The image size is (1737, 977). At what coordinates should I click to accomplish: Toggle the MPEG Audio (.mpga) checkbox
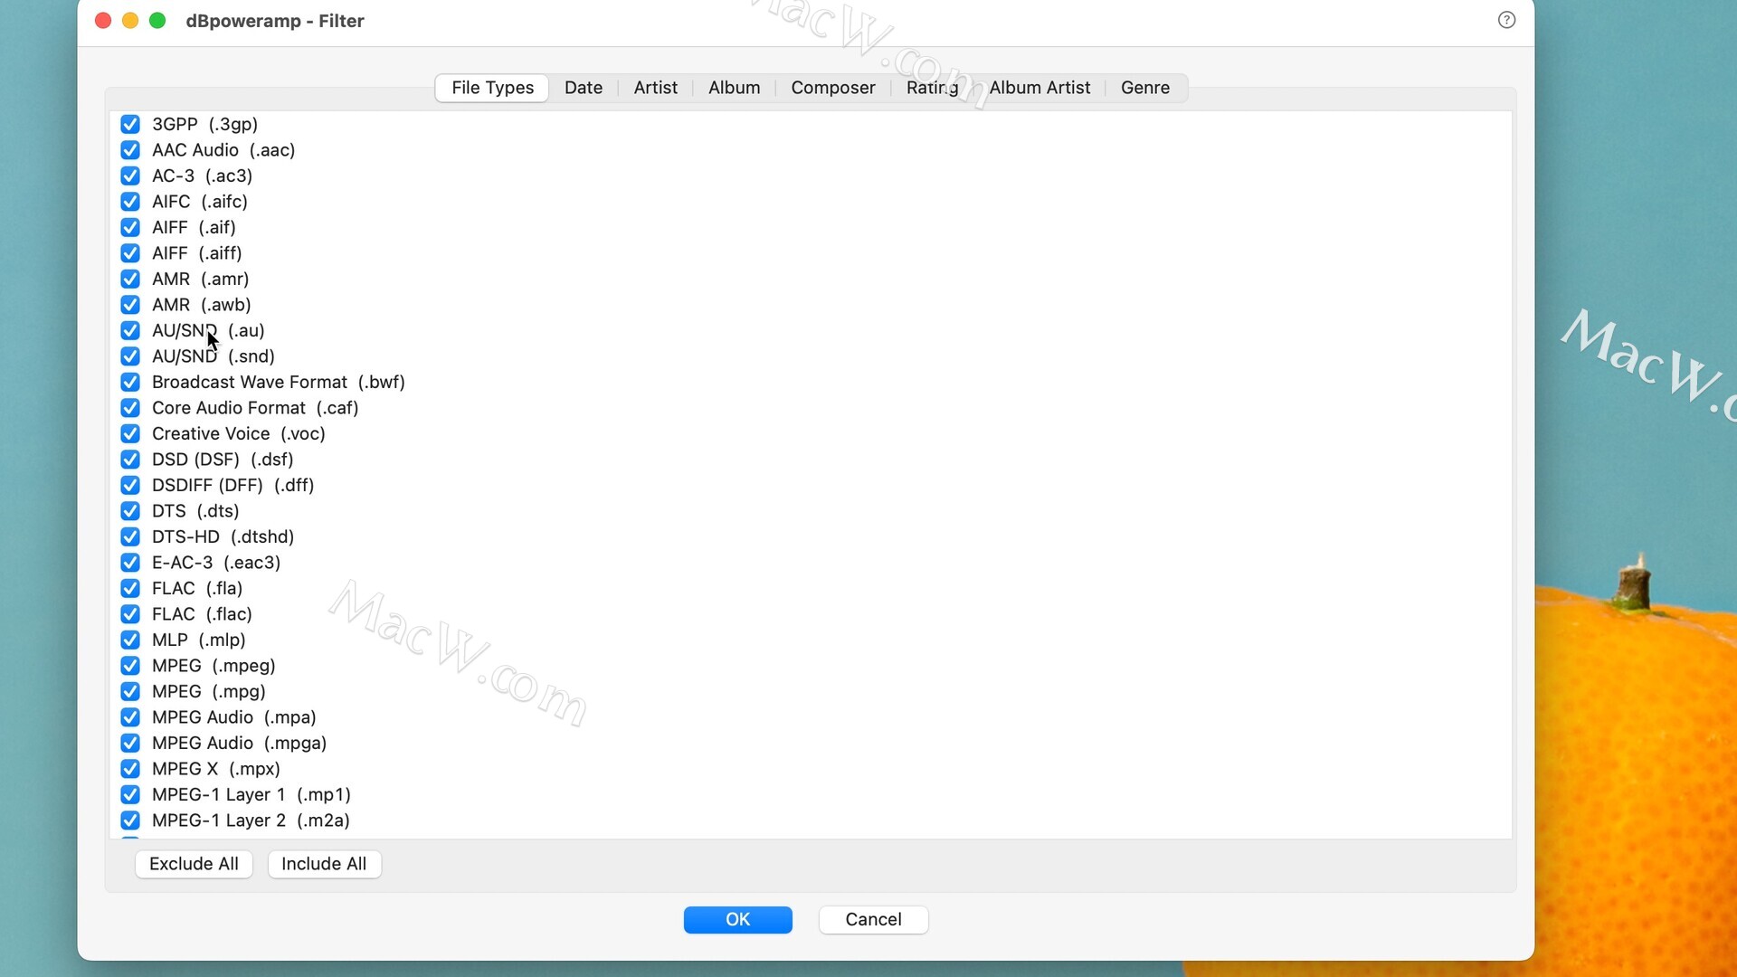130,743
